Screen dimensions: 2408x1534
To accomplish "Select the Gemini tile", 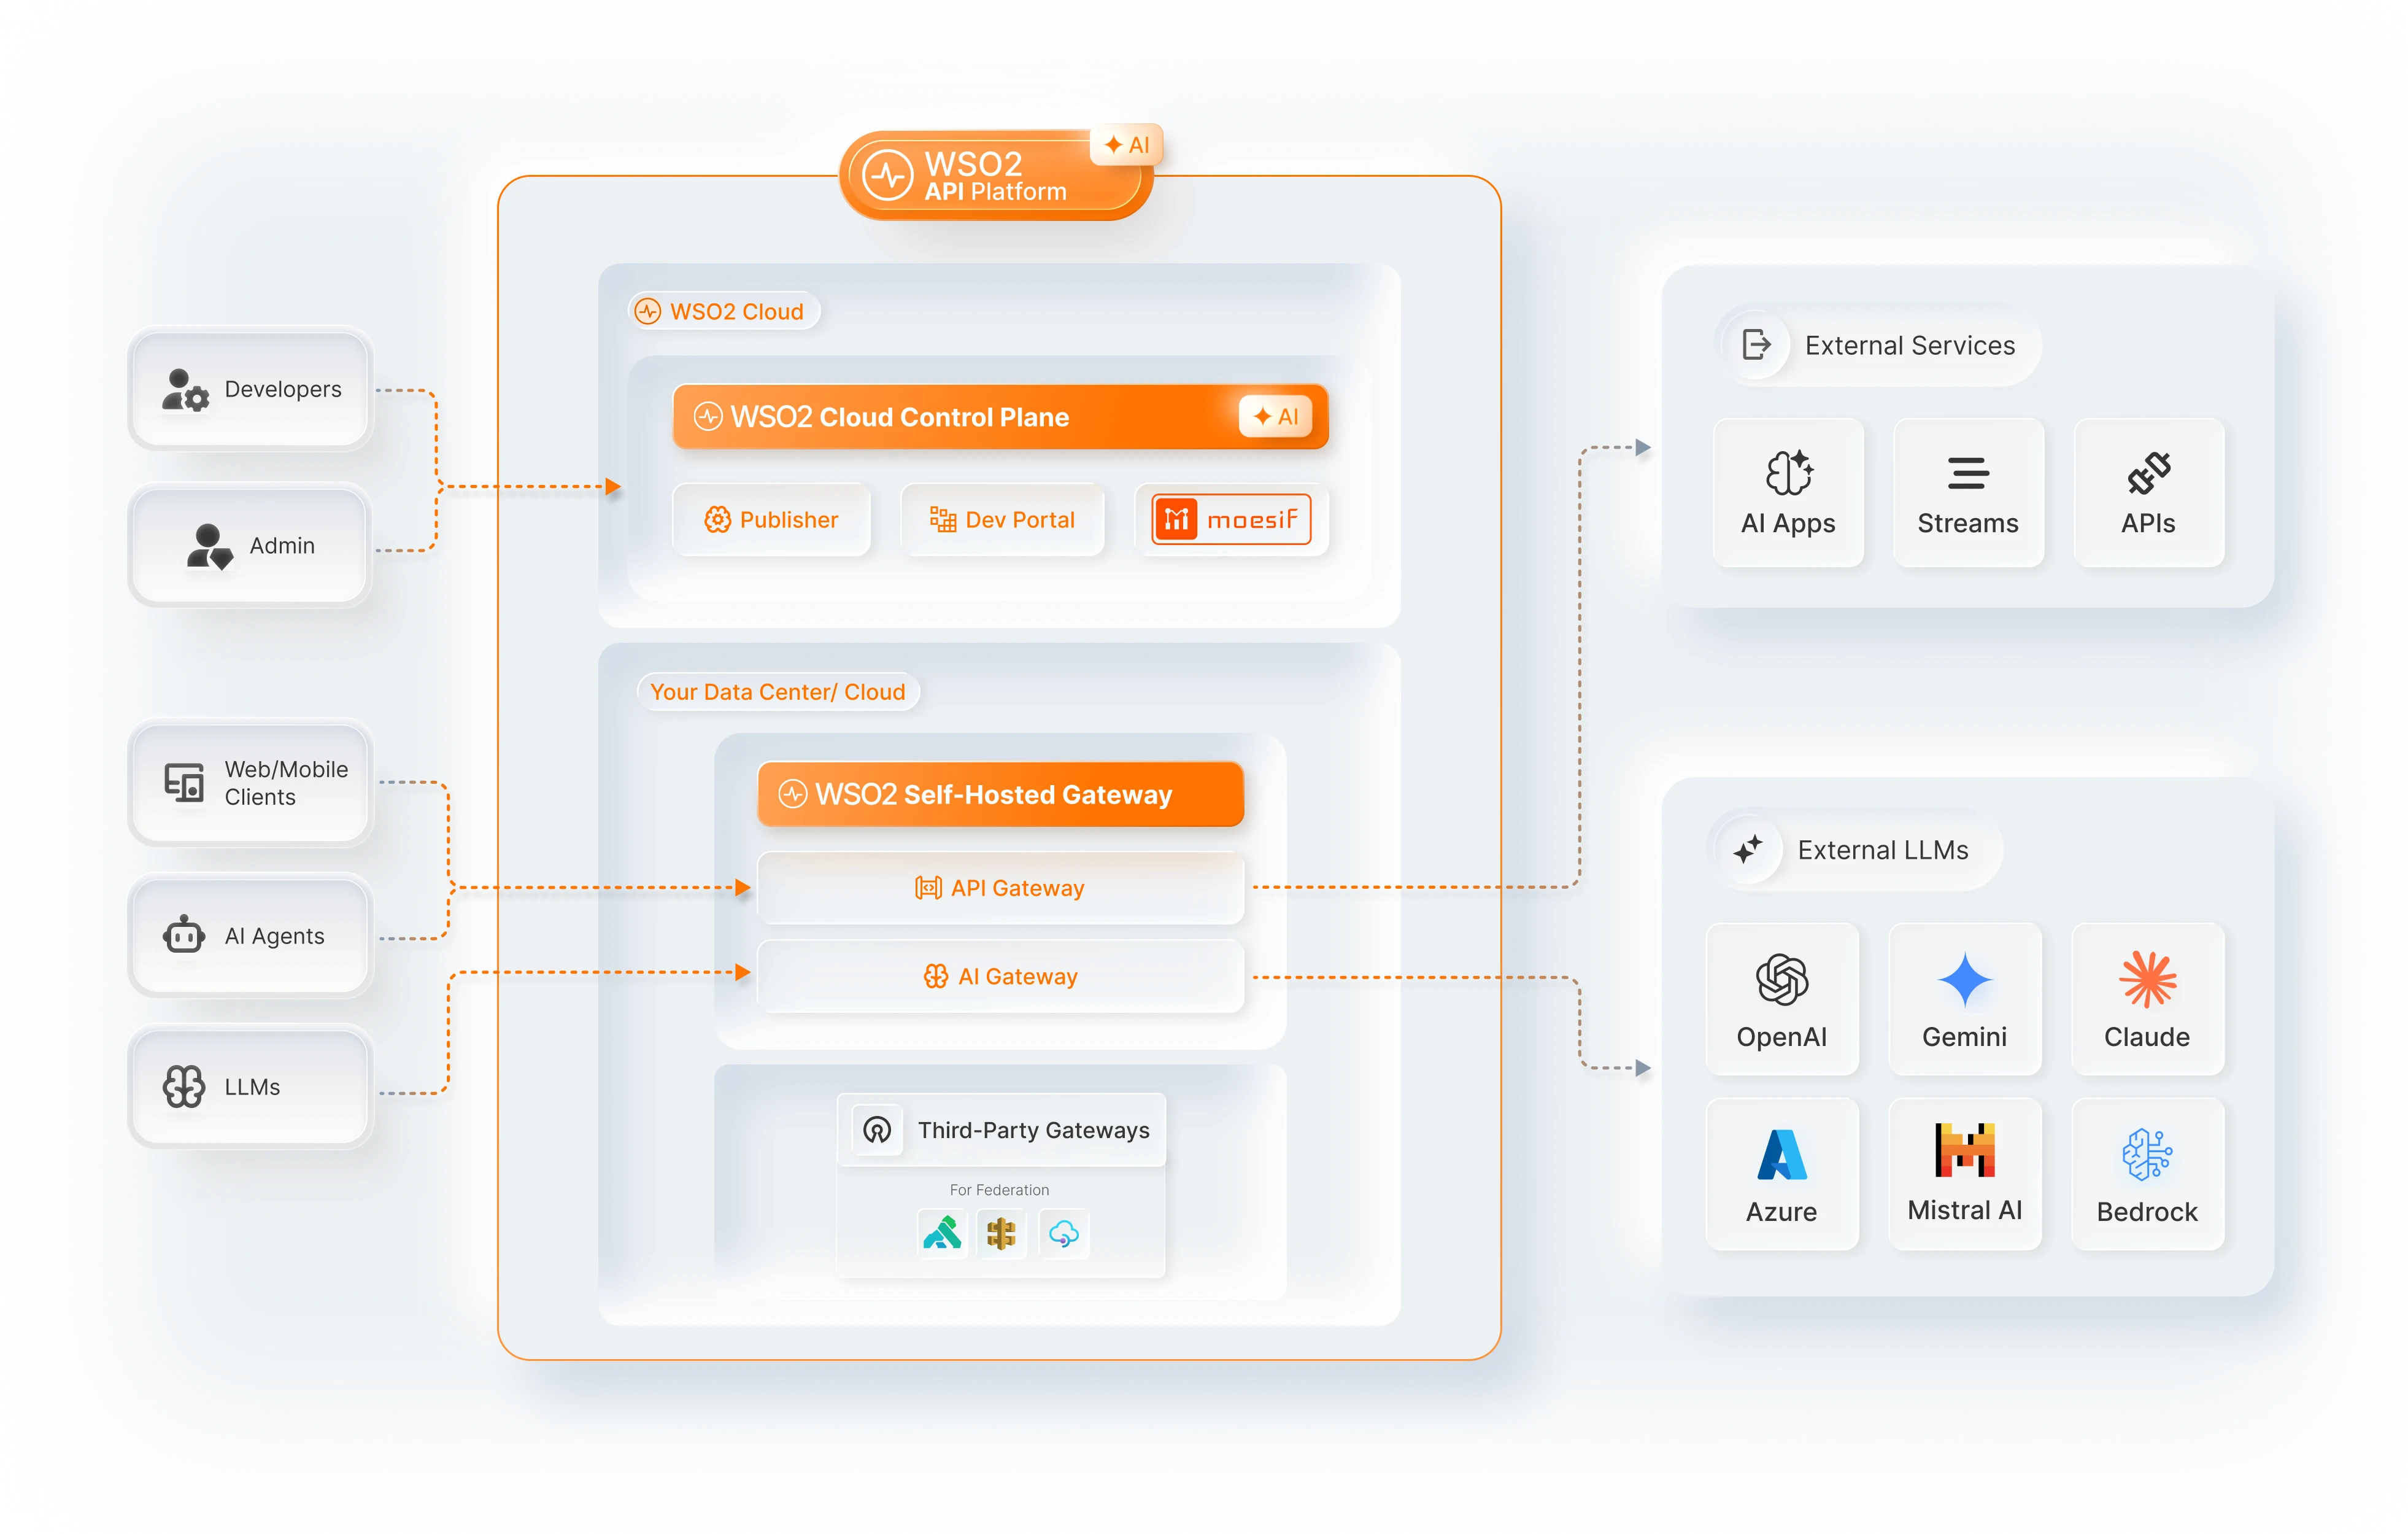I will click(x=1965, y=999).
